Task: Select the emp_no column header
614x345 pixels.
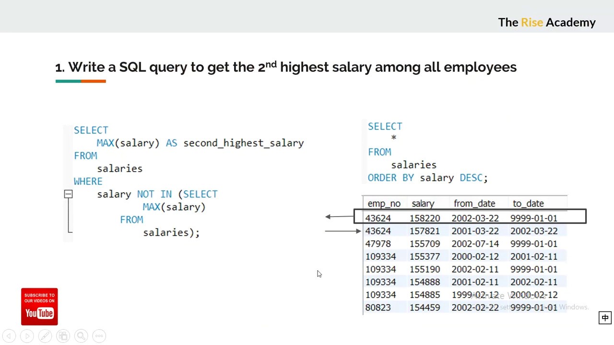Action: pyautogui.click(x=384, y=204)
